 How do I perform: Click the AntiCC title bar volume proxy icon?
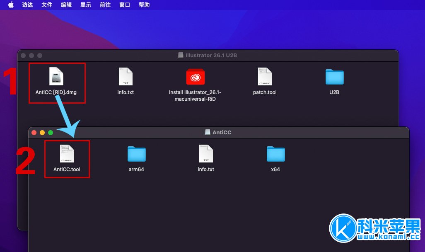coord(208,132)
